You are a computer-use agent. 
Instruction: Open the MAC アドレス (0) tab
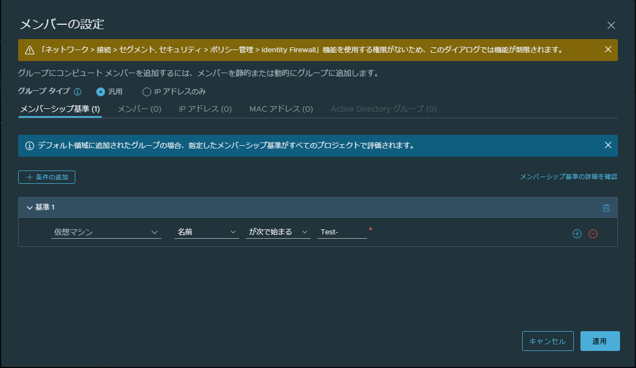coord(281,109)
